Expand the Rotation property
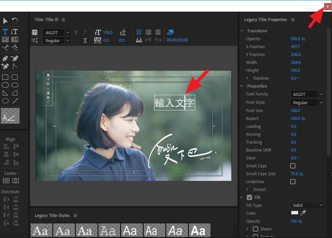332x238 pixels. point(247,78)
